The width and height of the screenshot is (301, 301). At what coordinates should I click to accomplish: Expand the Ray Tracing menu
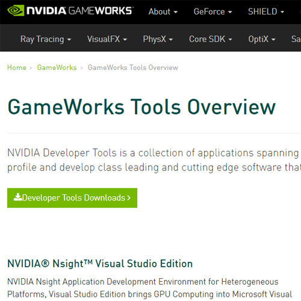pyautogui.click(x=46, y=39)
